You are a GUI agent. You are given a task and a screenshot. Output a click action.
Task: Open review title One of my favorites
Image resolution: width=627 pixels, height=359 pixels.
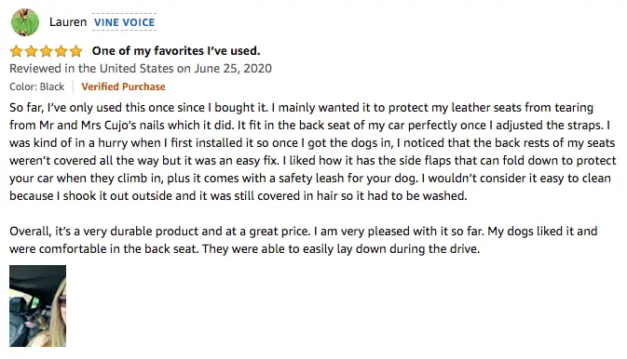pyautogui.click(x=176, y=51)
